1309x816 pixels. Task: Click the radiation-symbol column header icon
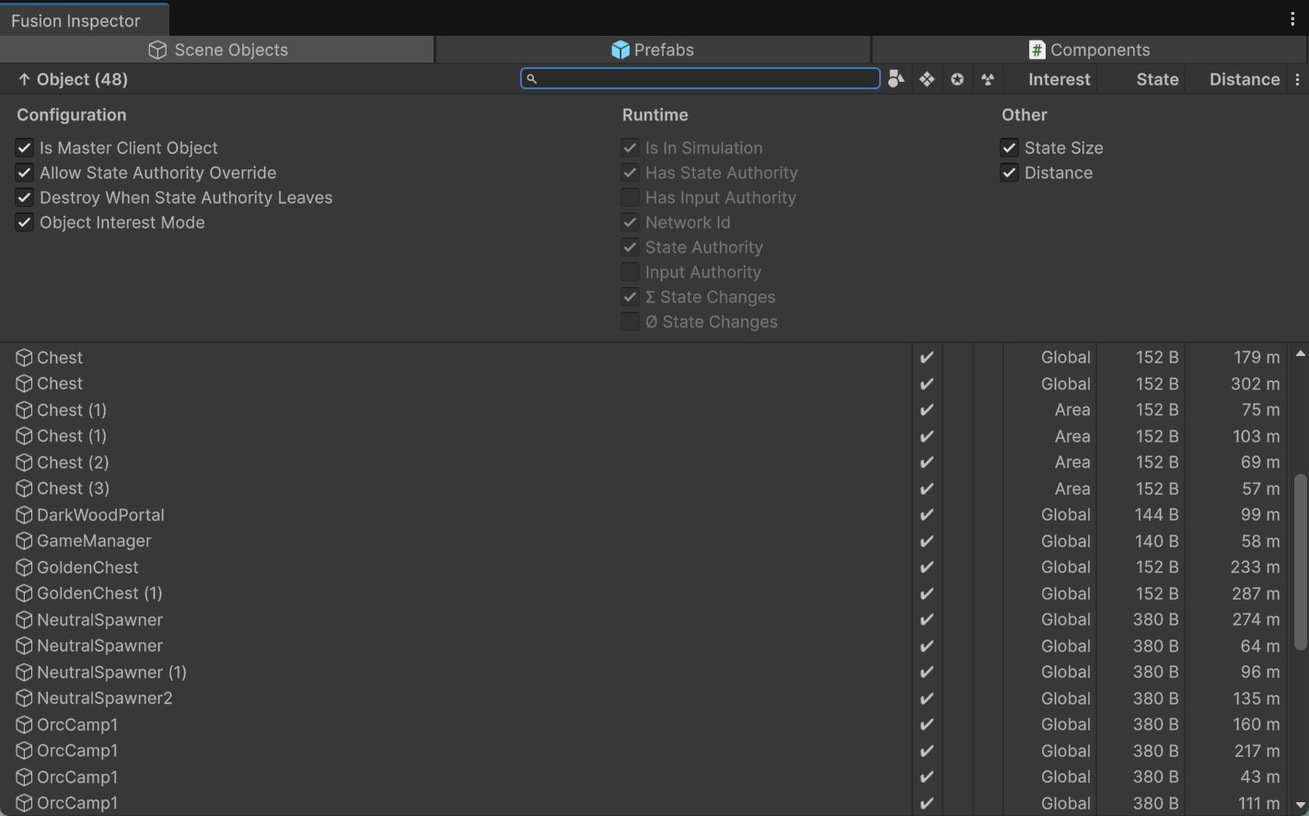click(988, 79)
